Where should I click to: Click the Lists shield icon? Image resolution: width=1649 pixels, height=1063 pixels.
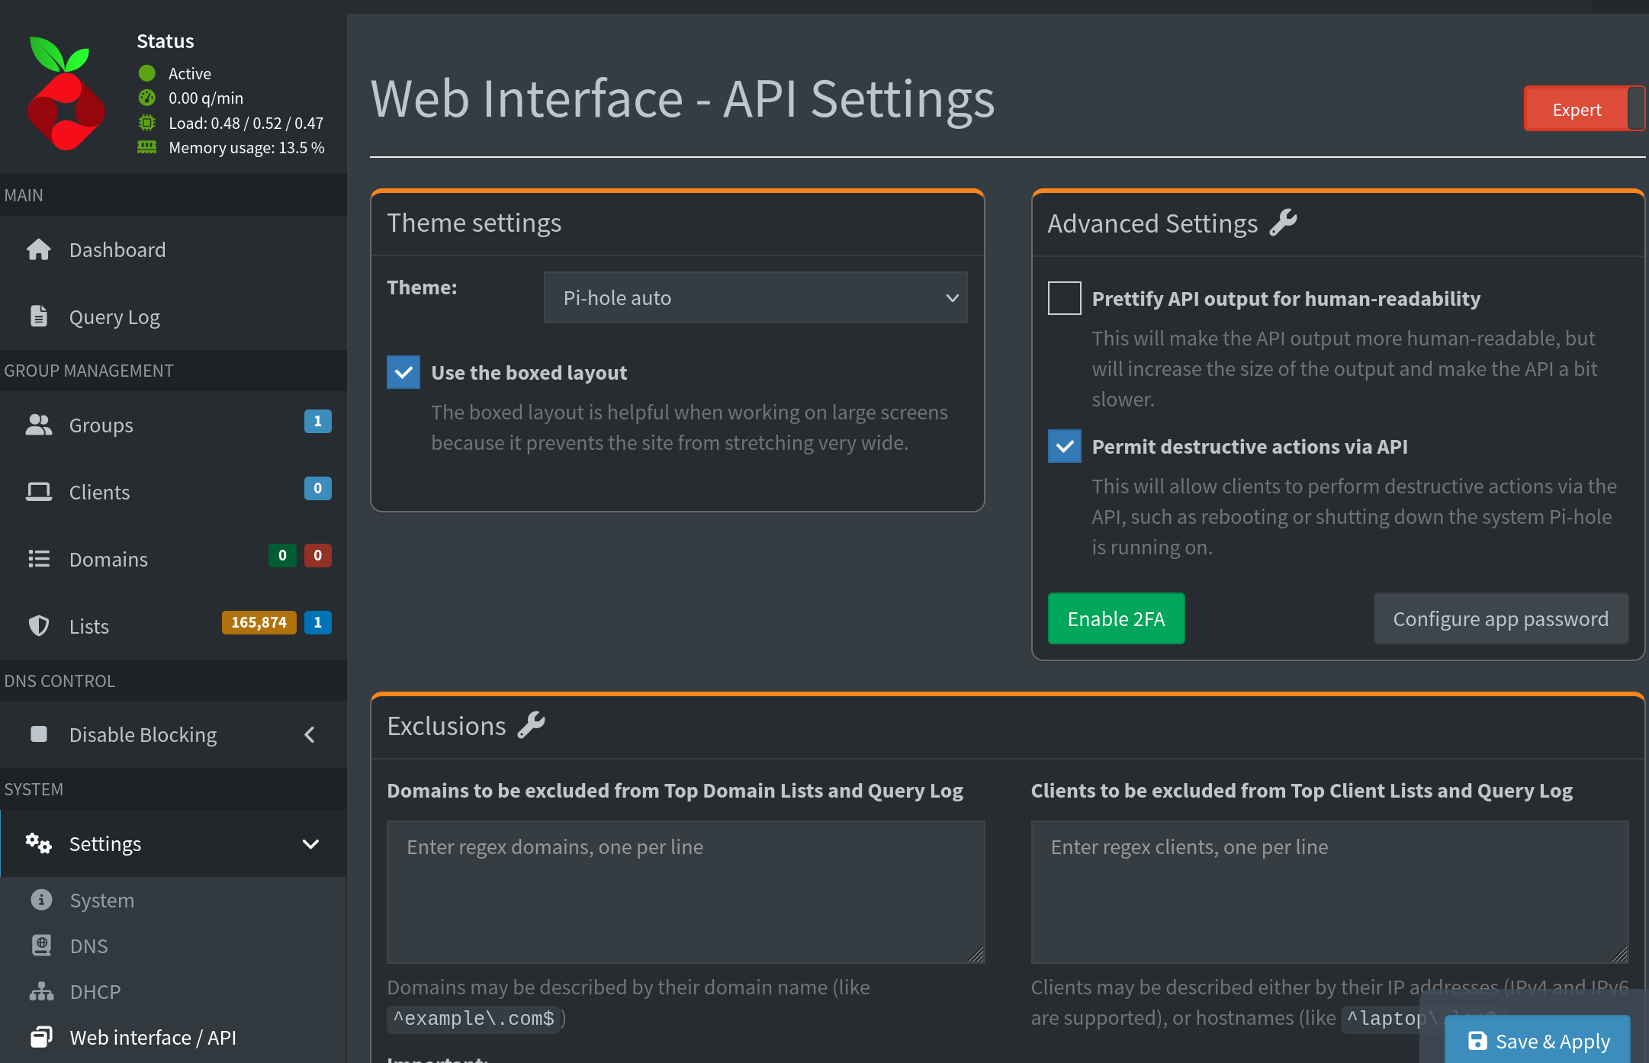pos(38,626)
